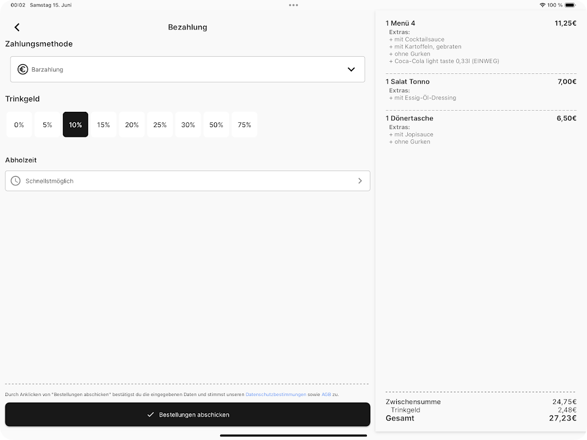Open pickup time chevron for Schnellstmöglich
This screenshot has height=440, width=587.
click(x=360, y=181)
